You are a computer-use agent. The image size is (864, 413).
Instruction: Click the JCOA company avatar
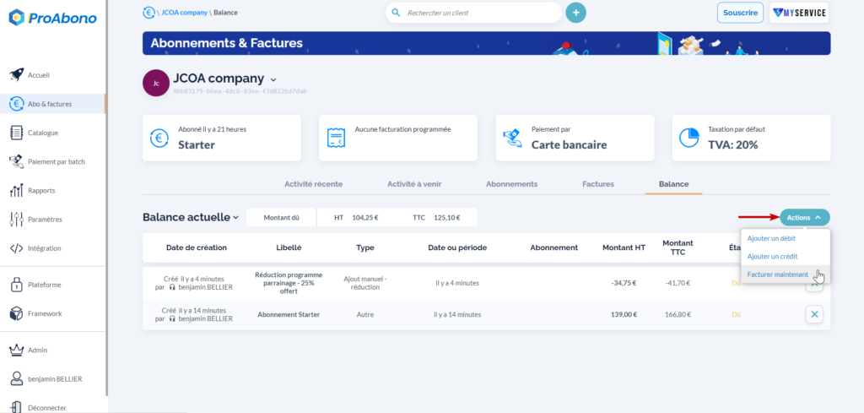tap(156, 84)
